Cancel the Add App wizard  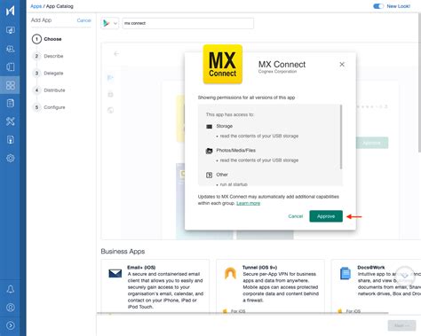tap(83, 20)
